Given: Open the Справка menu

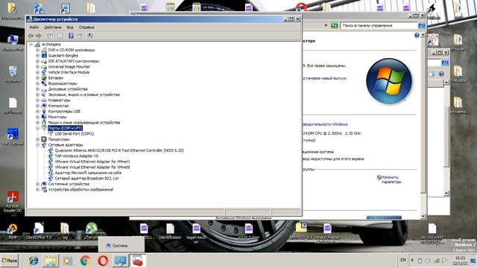Looking at the screenshot, I should tap(86, 27).
